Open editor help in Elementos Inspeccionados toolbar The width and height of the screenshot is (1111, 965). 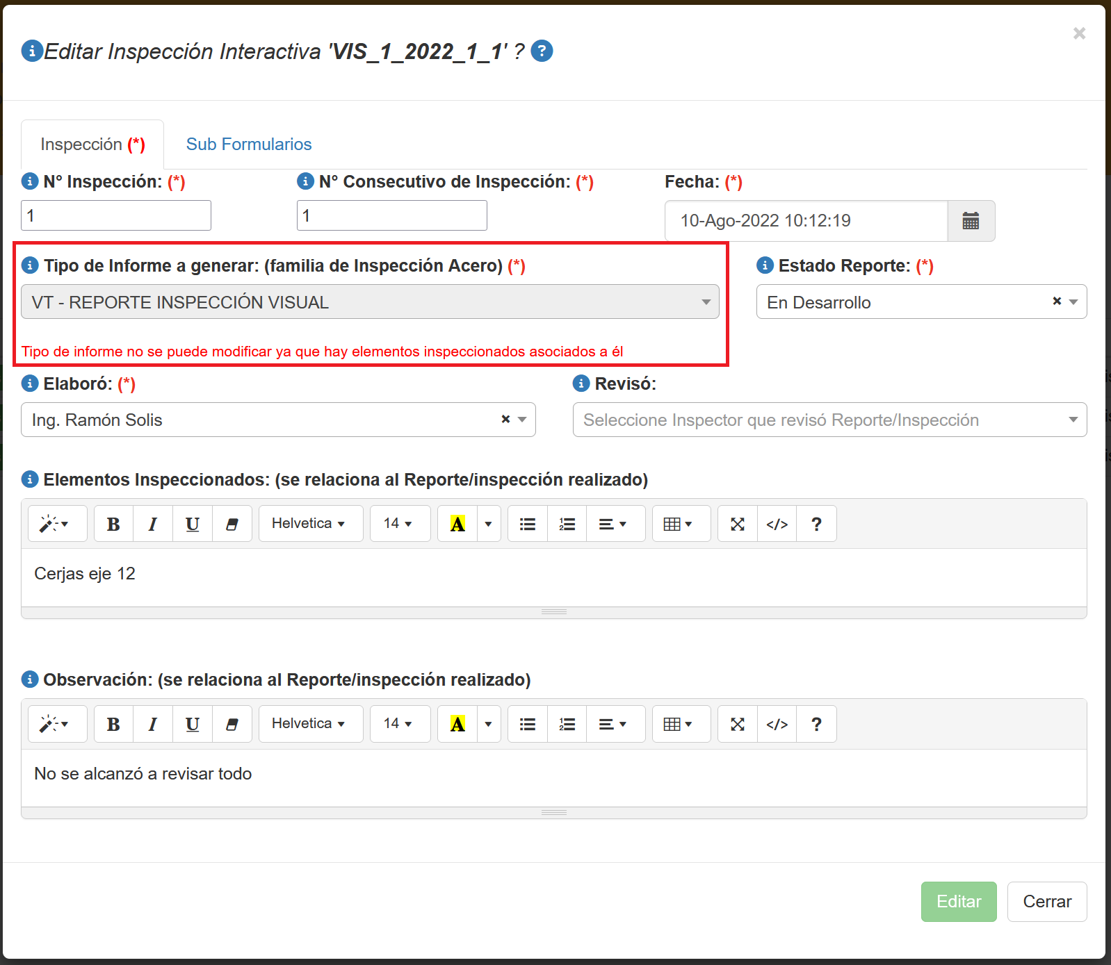point(816,524)
